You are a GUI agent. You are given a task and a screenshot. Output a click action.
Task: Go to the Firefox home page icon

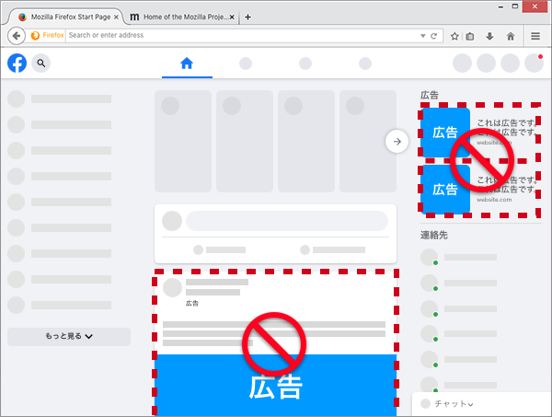(511, 36)
